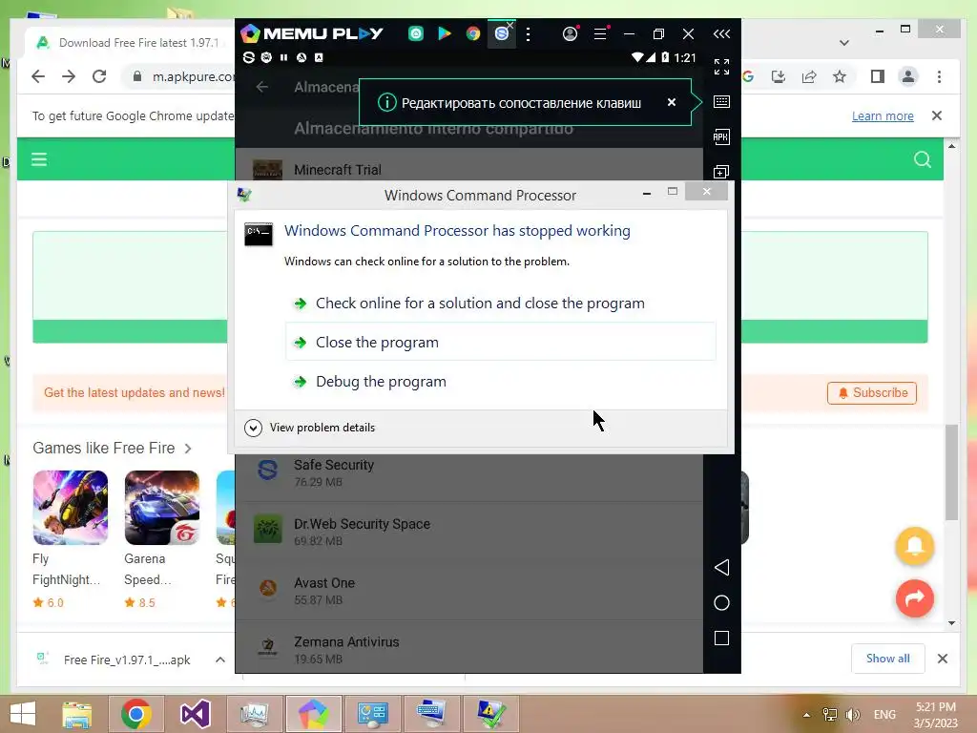Collapse MEmu sidebar with triple chevron
The width and height of the screenshot is (977, 733).
(x=721, y=33)
